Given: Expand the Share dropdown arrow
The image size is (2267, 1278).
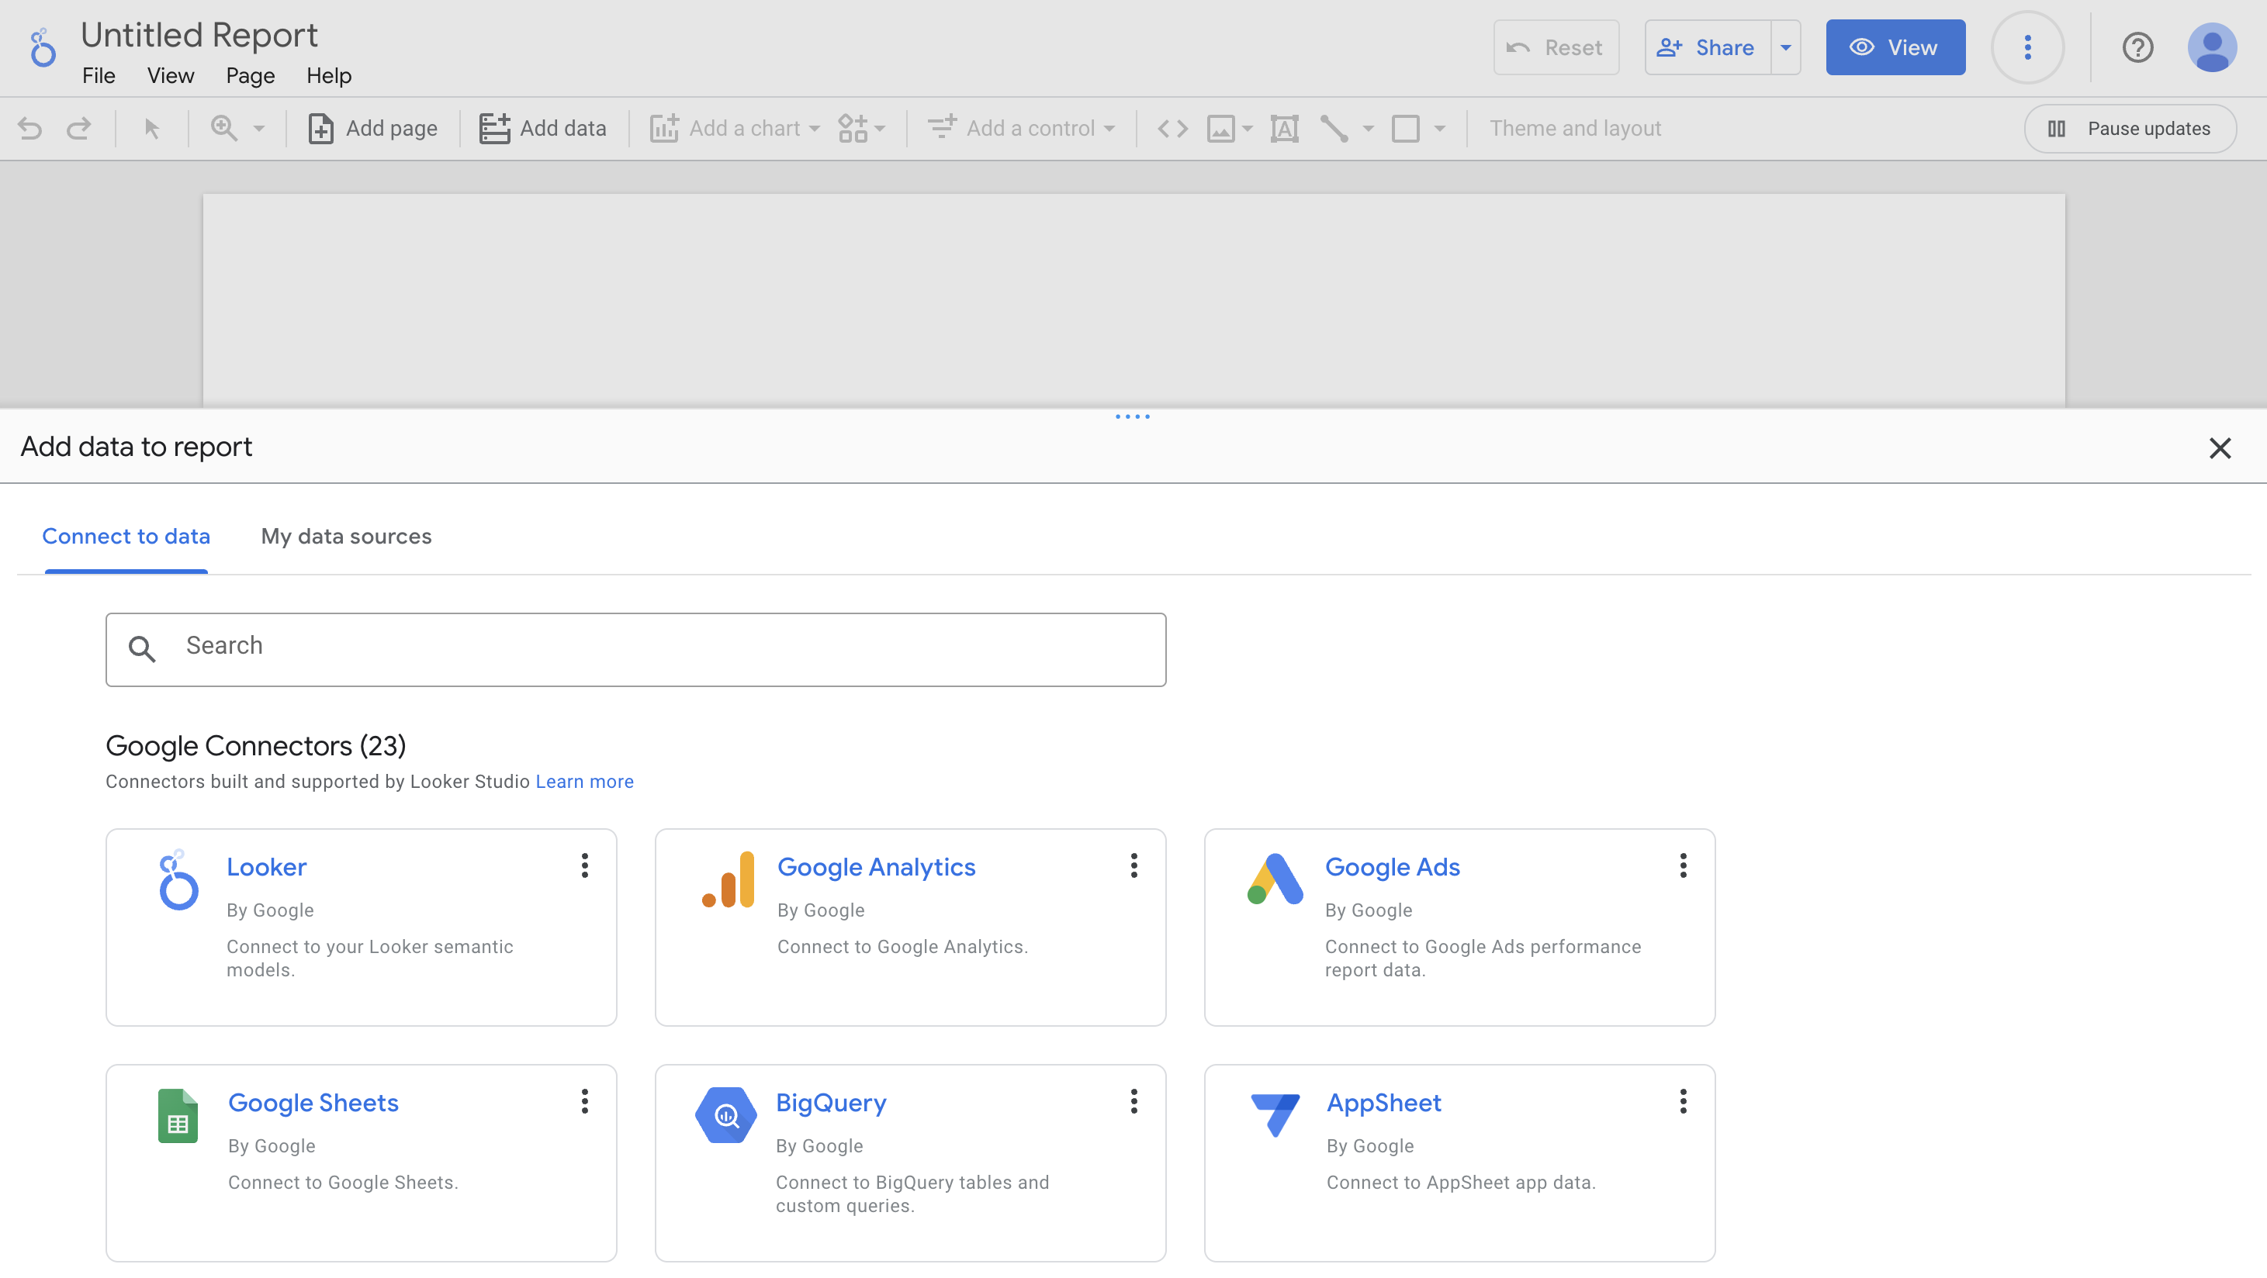Looking at the screenshot, I should (x=1786, y=47).
